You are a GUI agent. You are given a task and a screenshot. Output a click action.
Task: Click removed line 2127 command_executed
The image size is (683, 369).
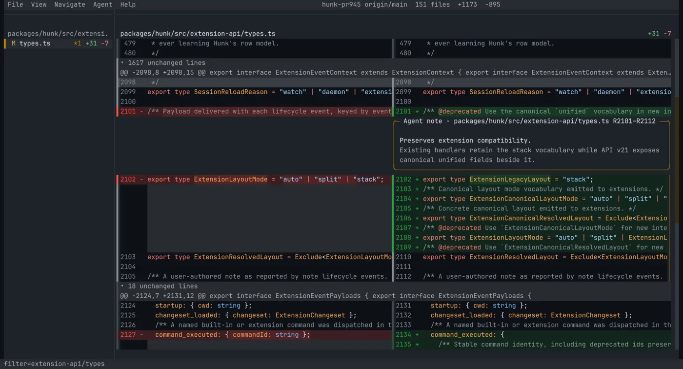click(254, 335)
